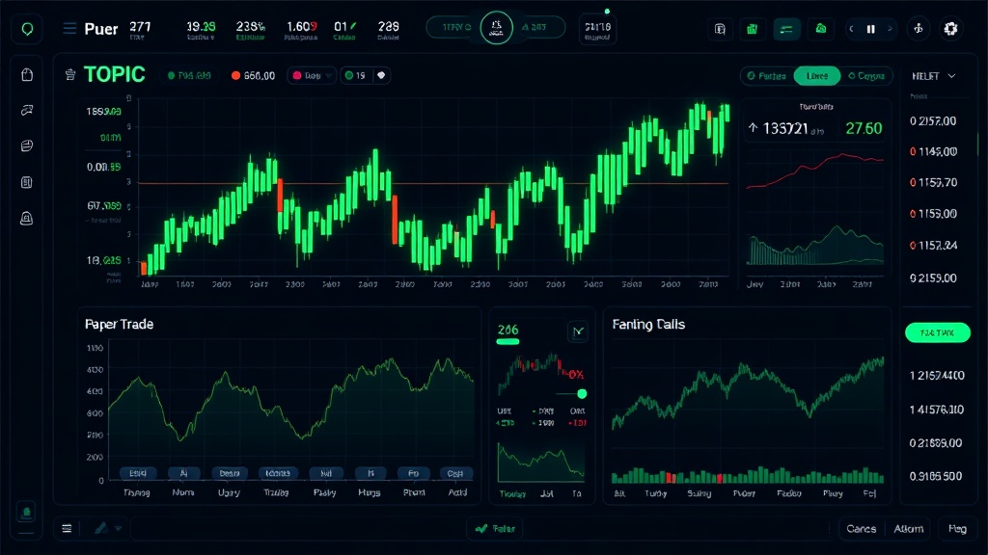The image size is (988, 555).
Task: Click the third icon in the left sidebar
Action: (27, 146)
